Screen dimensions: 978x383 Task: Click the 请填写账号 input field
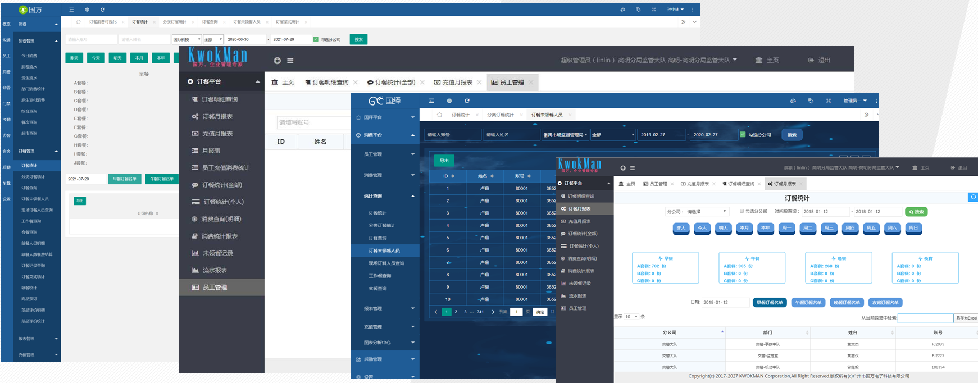(312, 122)
